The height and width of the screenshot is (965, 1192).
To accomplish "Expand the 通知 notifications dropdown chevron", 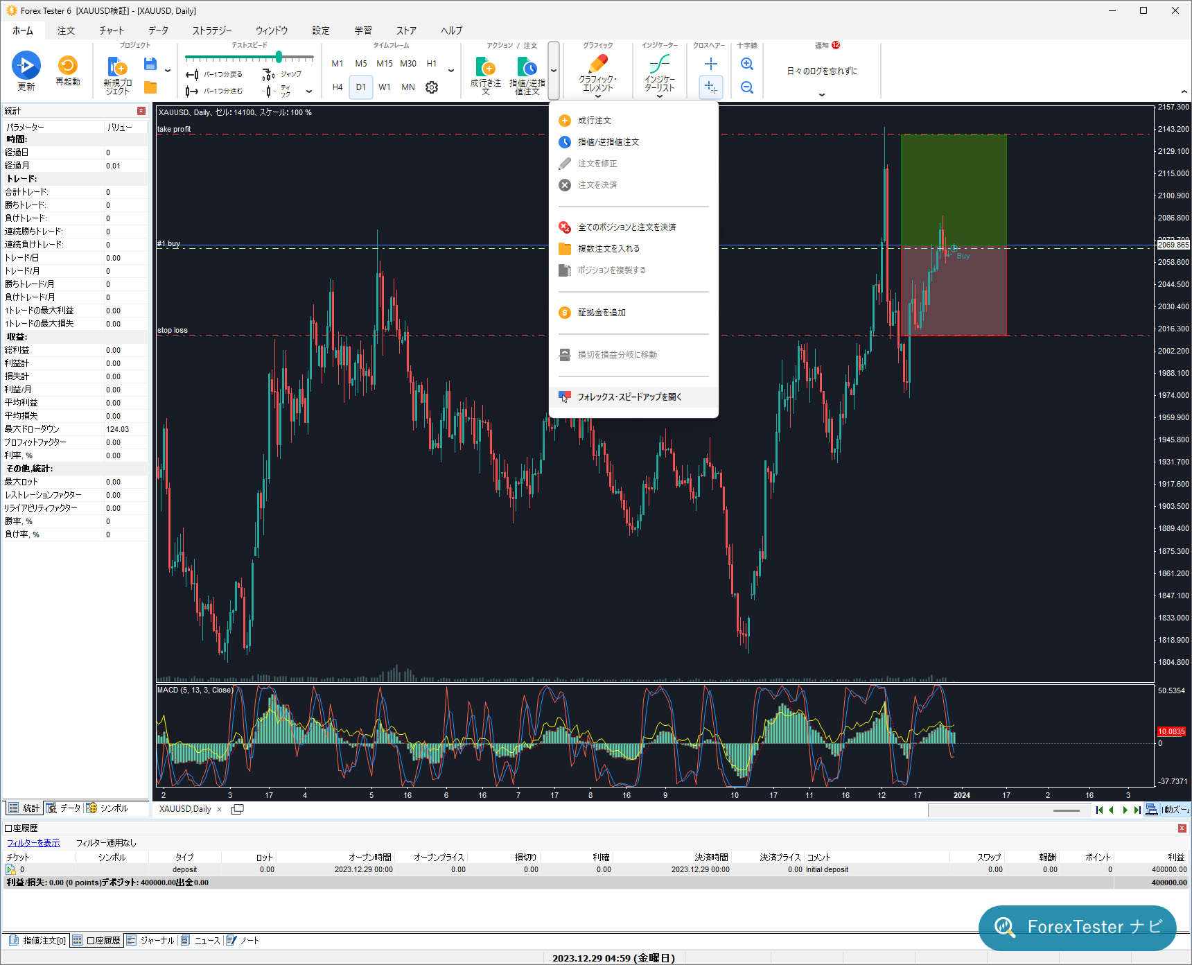I will pos(822,95).
